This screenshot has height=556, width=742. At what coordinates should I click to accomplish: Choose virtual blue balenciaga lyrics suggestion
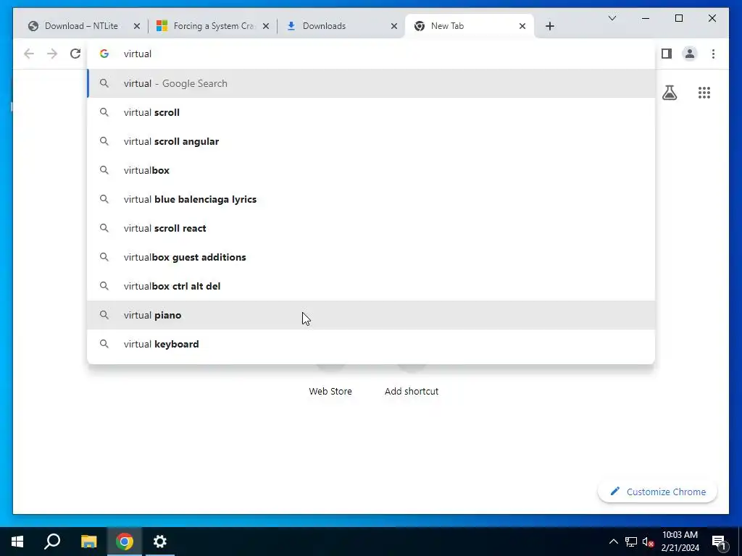tap(371, 199)
